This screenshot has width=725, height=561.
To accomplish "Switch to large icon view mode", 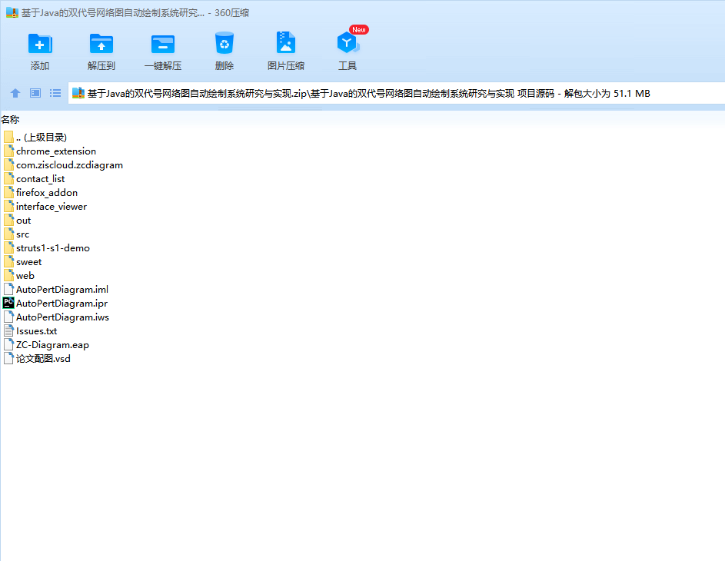I will pyautogui.click(x=35, y=93).
